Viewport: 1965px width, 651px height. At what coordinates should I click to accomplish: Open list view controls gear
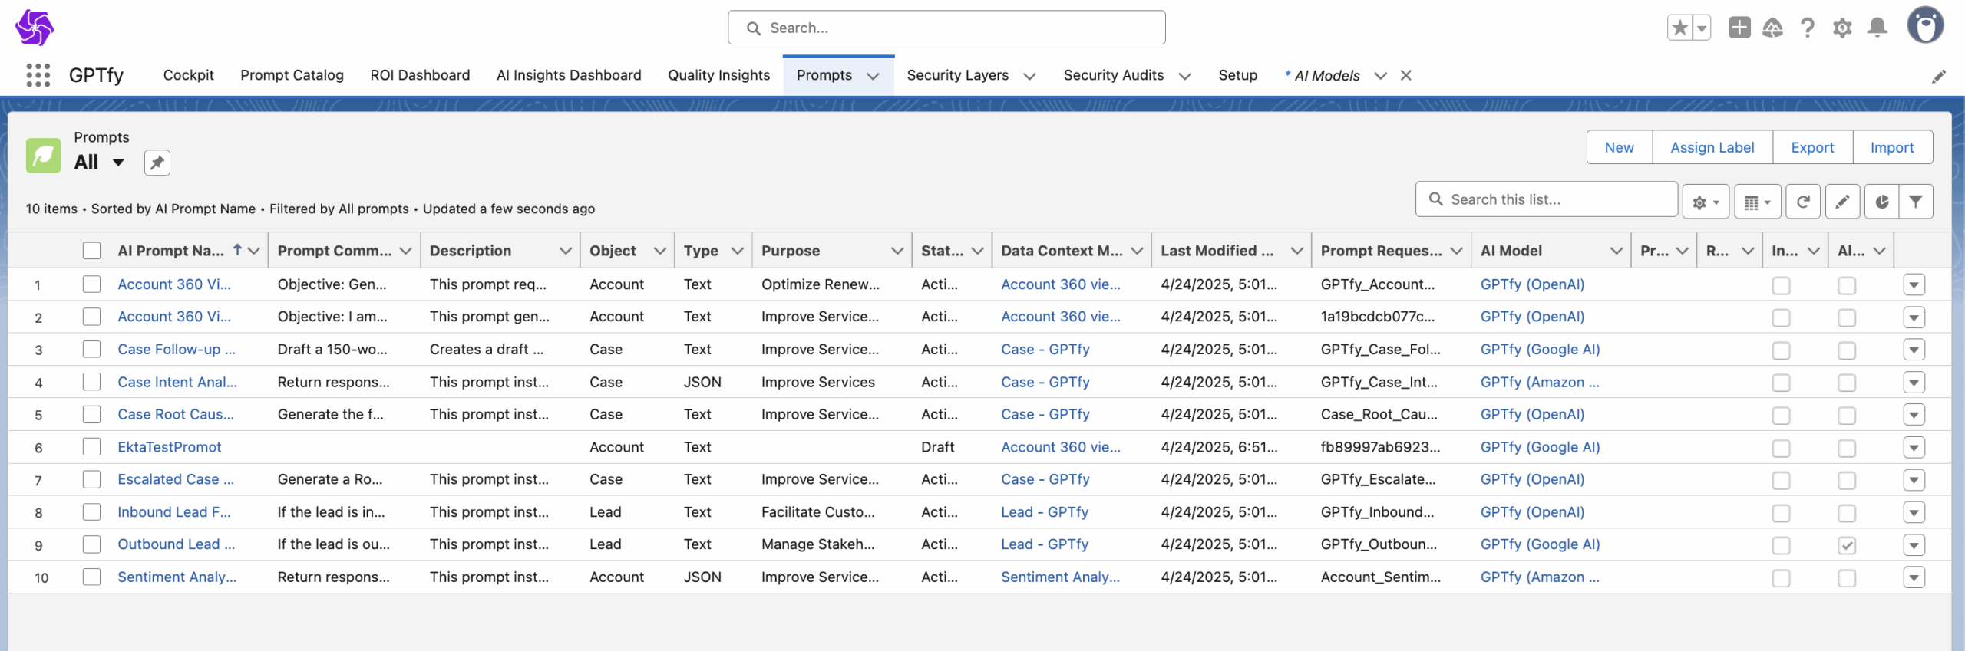pyautogui.click(x=1706, y=202)
